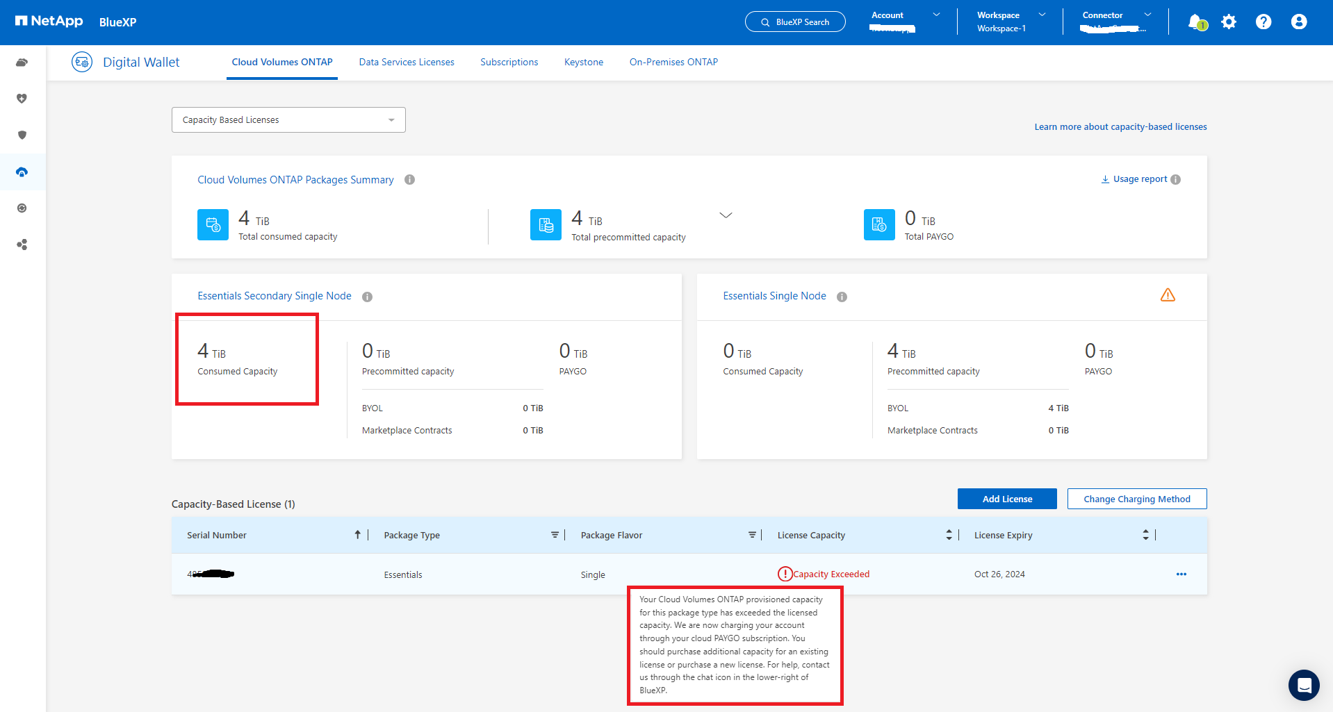Open the three-dot row actions menu

click(1181, 574)
